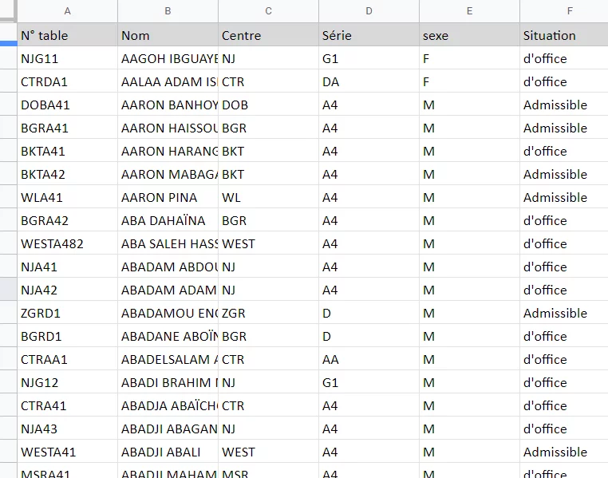Click d'office in NJG12 row
Viewport: 608px width, 478px height.
[x=564, y=382]
